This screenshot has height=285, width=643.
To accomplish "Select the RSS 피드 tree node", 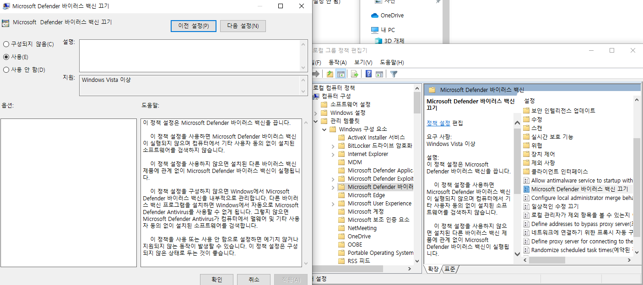I will pos(359,261).
